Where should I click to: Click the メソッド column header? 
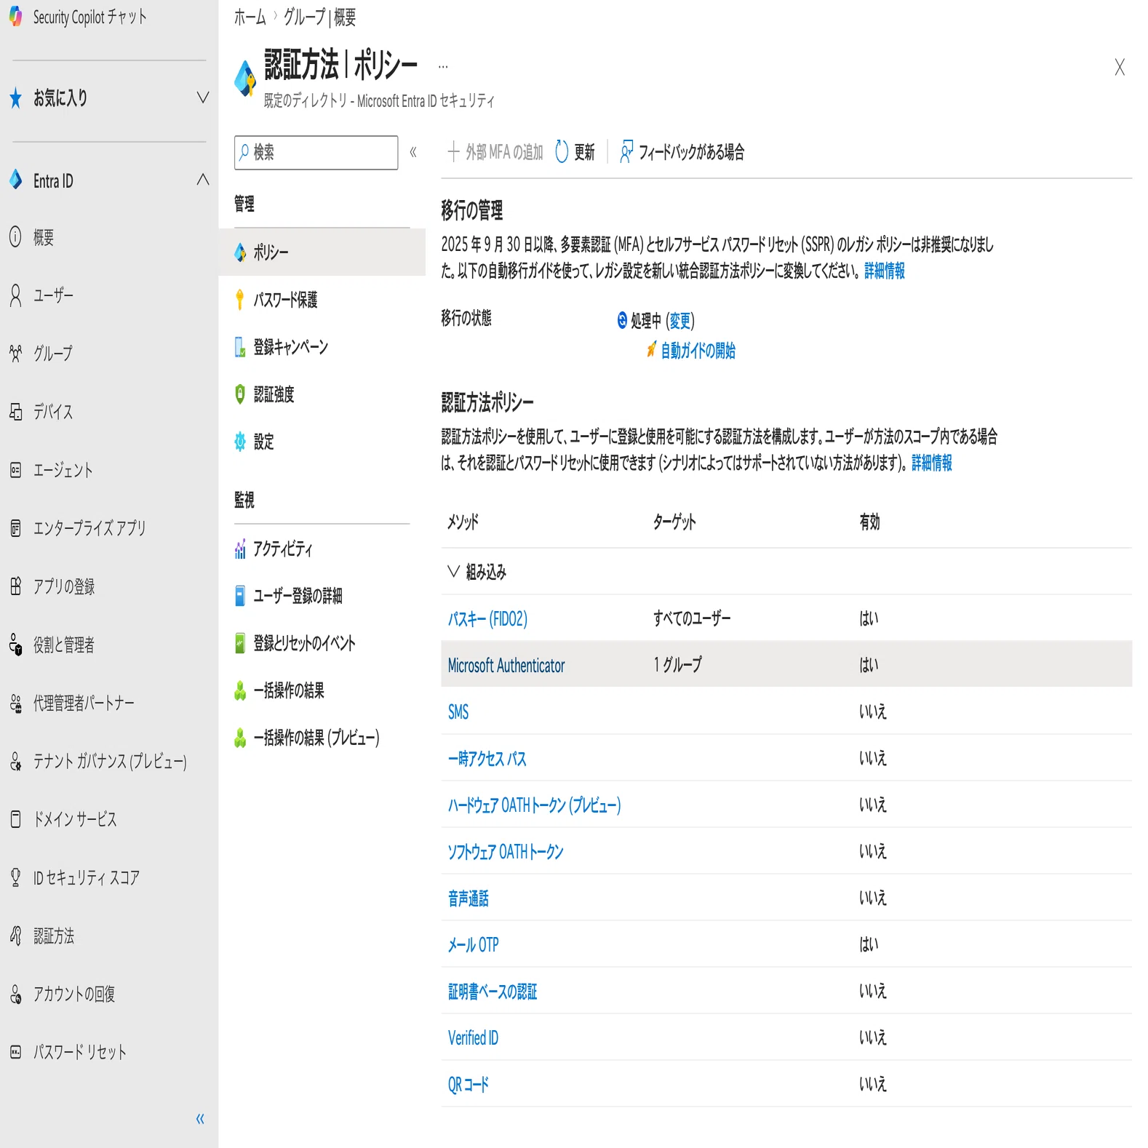(463, 522)
